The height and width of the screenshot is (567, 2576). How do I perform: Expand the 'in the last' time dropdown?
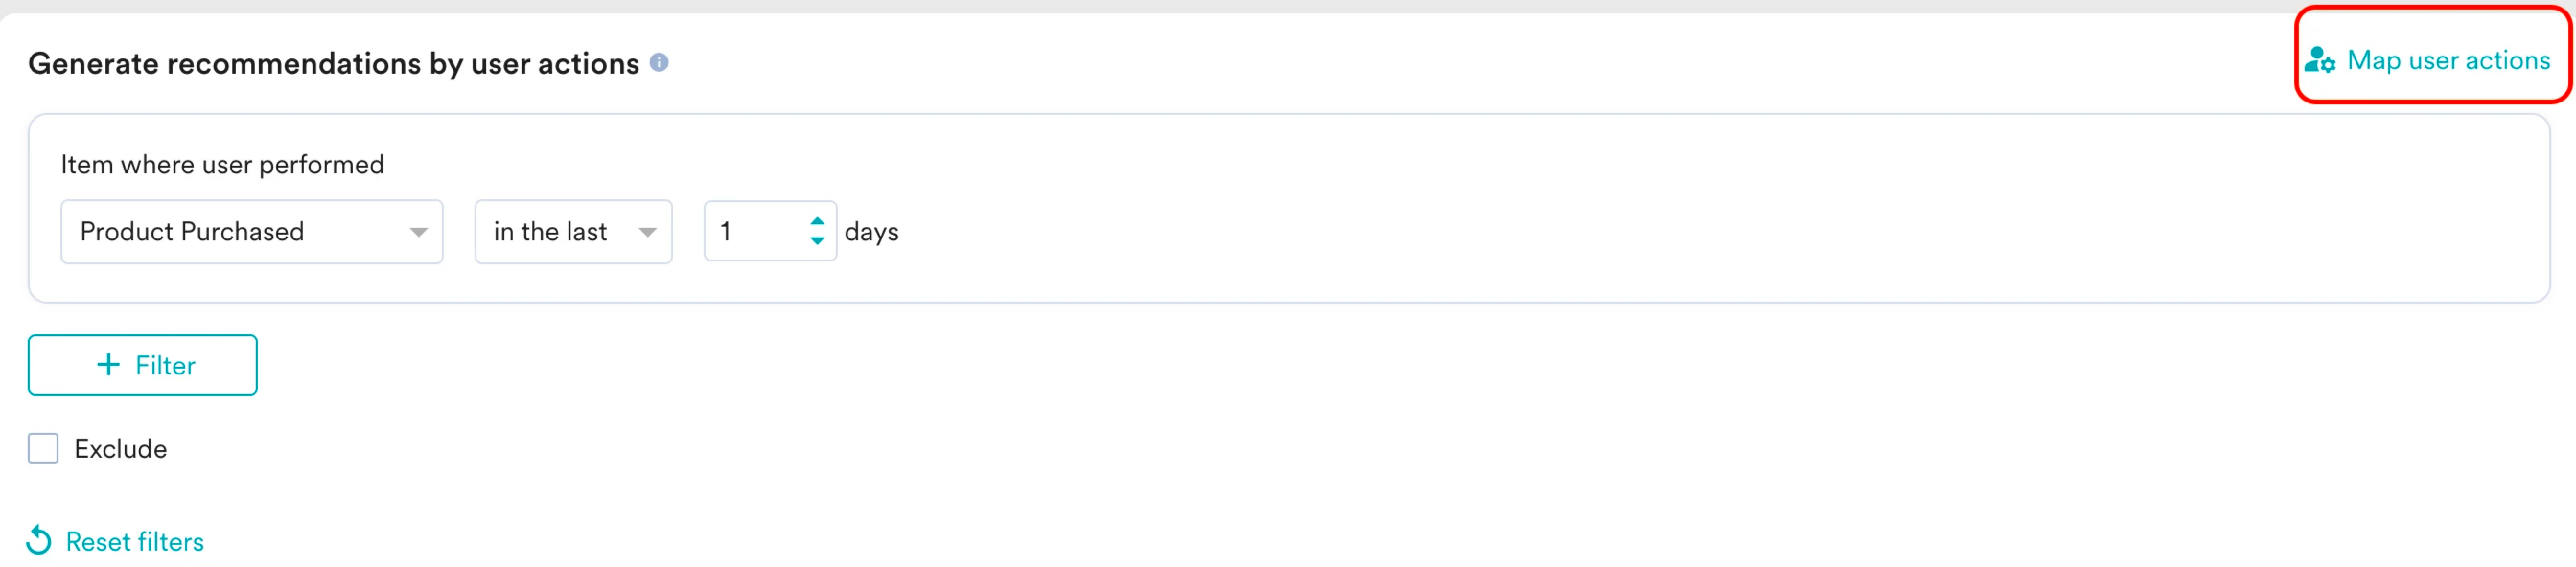tap(573, 232)
